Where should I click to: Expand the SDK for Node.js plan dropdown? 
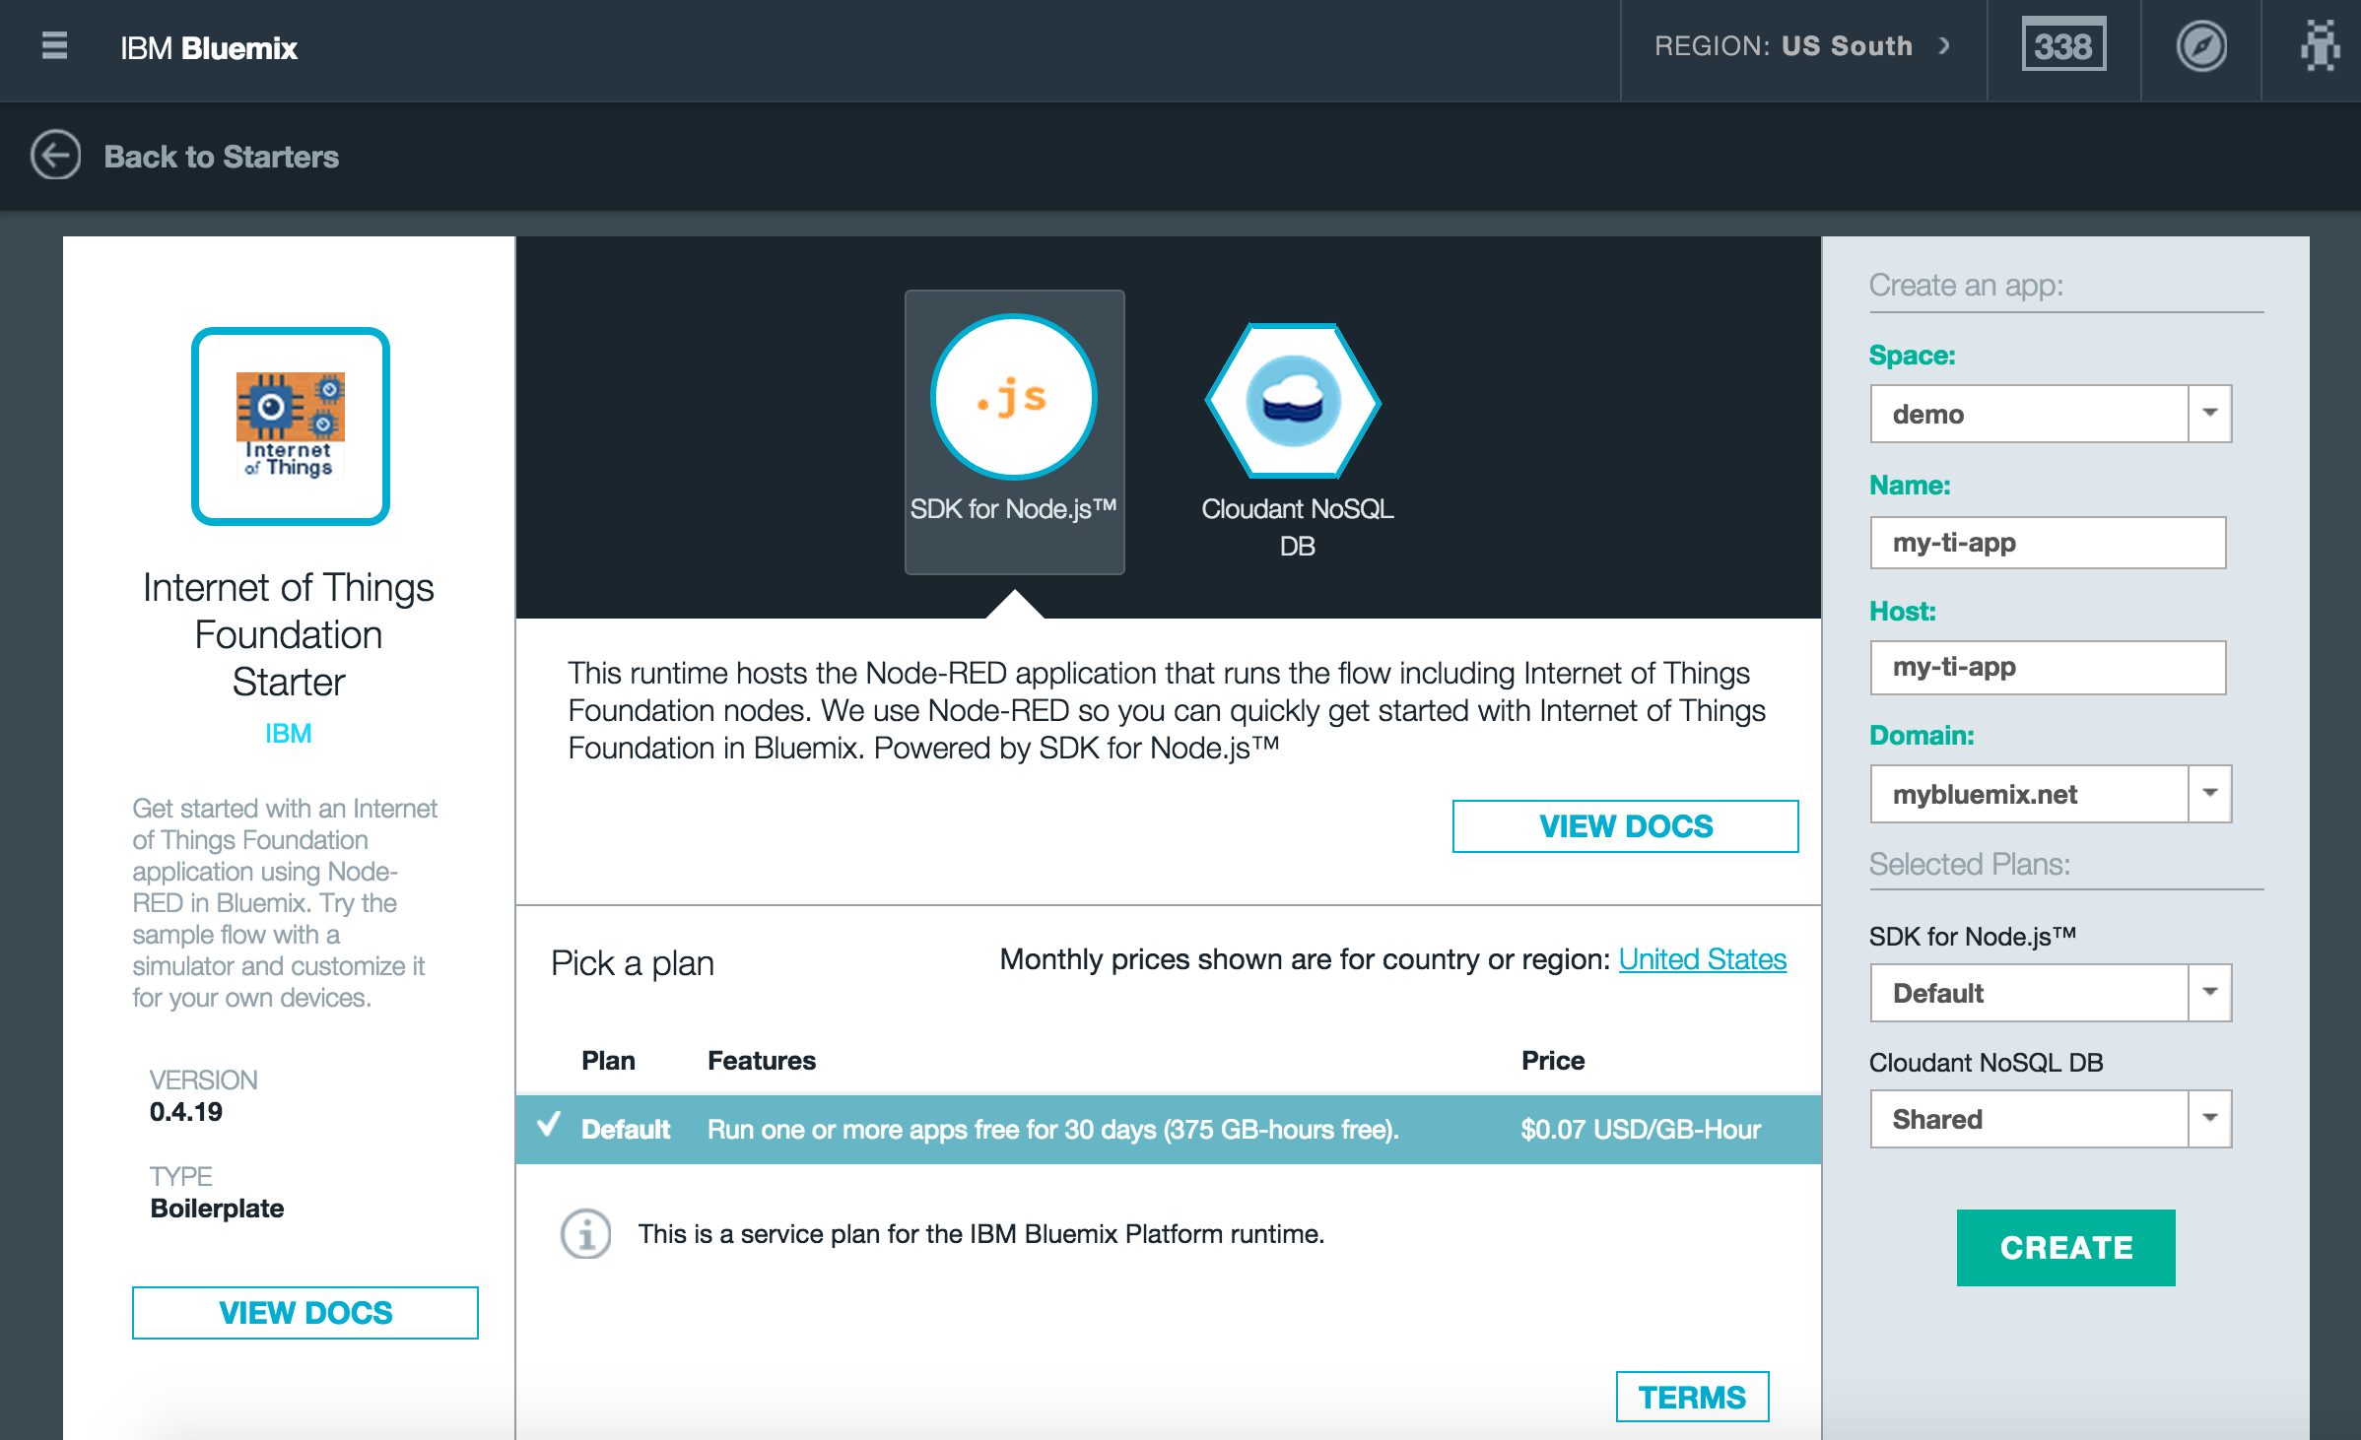[x=2209, y=993]
